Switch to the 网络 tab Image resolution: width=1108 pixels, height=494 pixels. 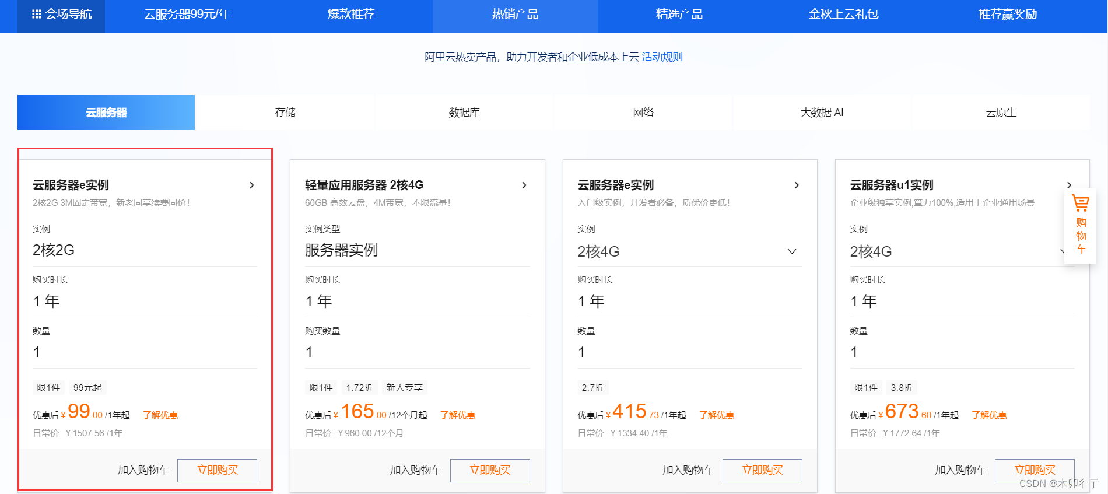click(643, 113)
